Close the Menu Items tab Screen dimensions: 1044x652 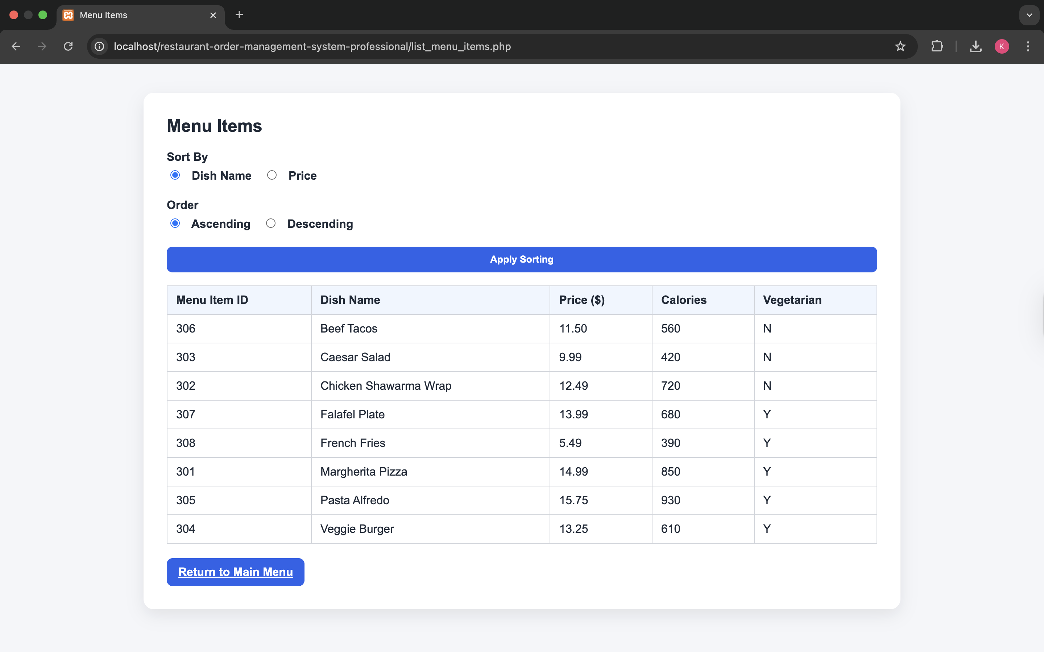213,15
